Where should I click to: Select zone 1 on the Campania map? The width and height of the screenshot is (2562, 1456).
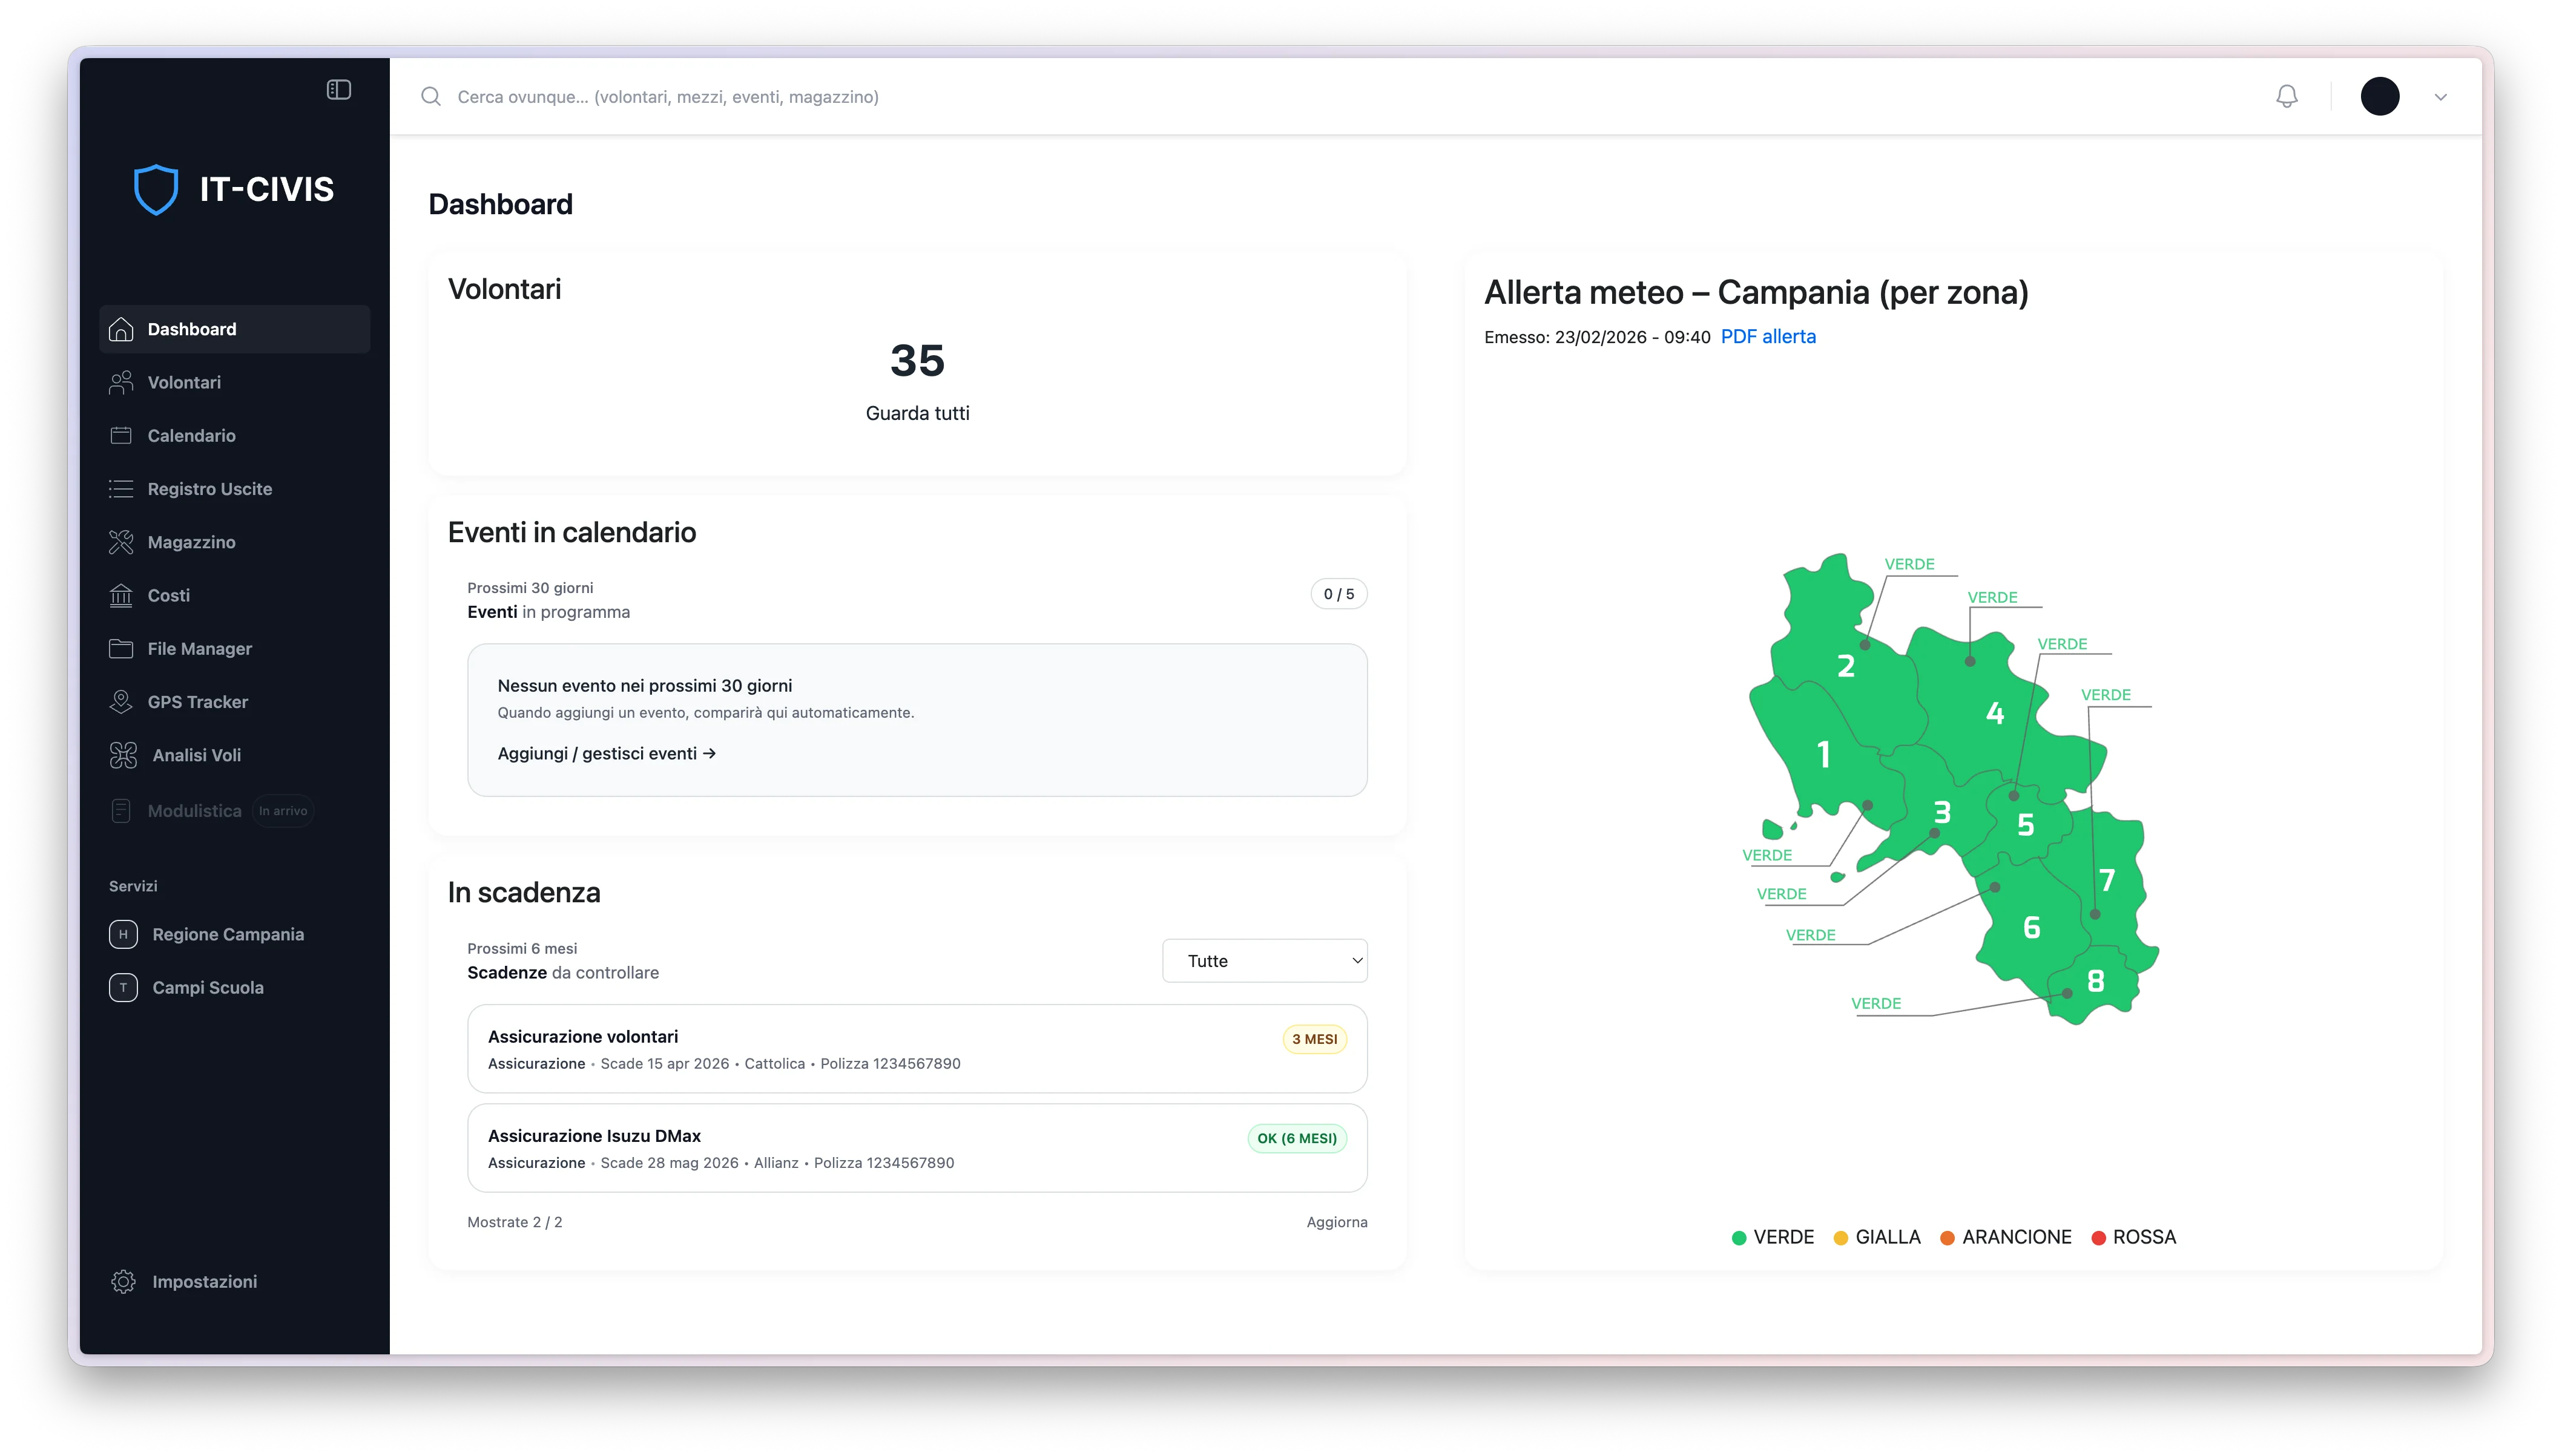click(1823, 754)
